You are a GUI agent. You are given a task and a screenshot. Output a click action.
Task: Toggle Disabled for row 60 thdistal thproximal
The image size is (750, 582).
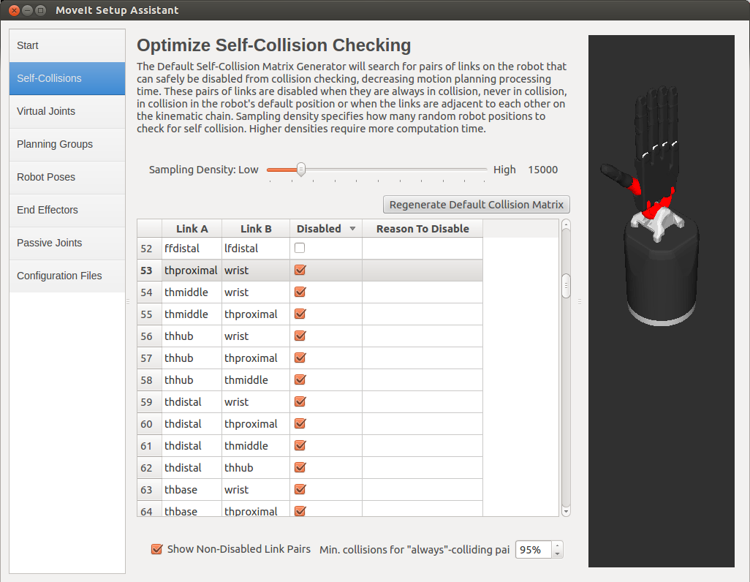click(300, 424)
